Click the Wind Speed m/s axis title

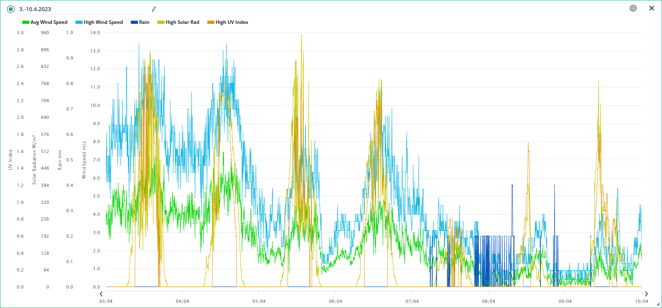[x=84, y=160]
